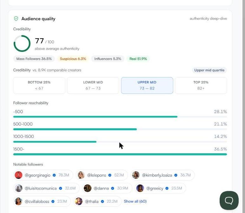Click the 28.1% reachability value
The height and width of the screenshot is (213, 245).
(x=220, y=112)
